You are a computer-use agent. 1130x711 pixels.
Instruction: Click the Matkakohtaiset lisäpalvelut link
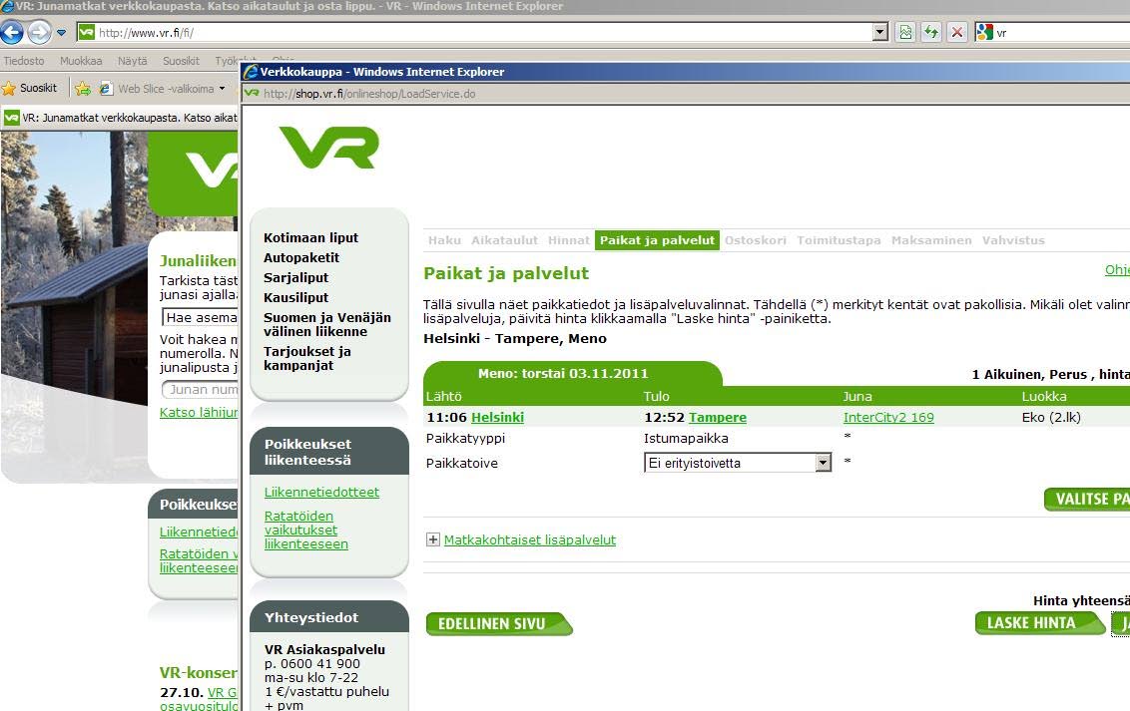[530, 539]
